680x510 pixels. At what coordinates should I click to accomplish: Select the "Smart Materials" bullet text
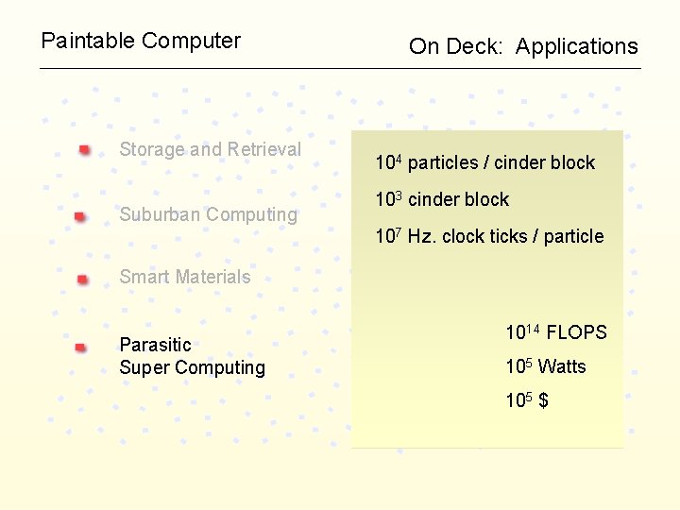[x=185, y=277]
